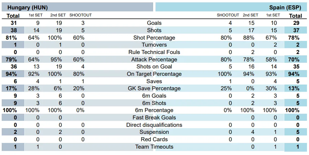309x155 pixels.
Task: Click the Red Cards row label
Action: 154,139
